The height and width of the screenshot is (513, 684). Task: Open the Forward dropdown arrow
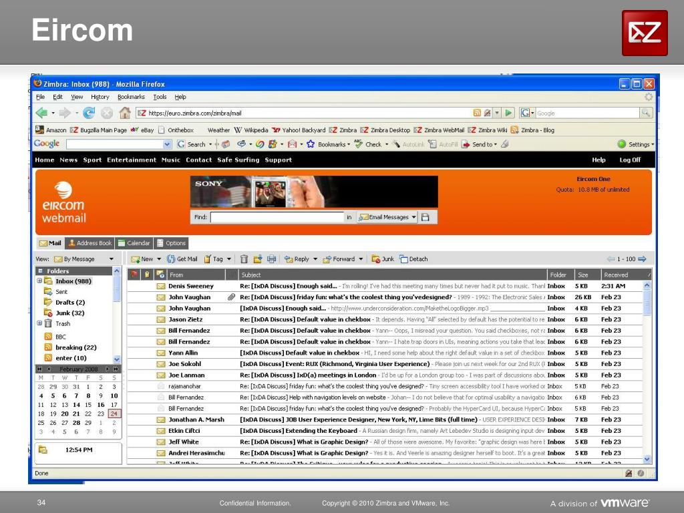[361, 259]
